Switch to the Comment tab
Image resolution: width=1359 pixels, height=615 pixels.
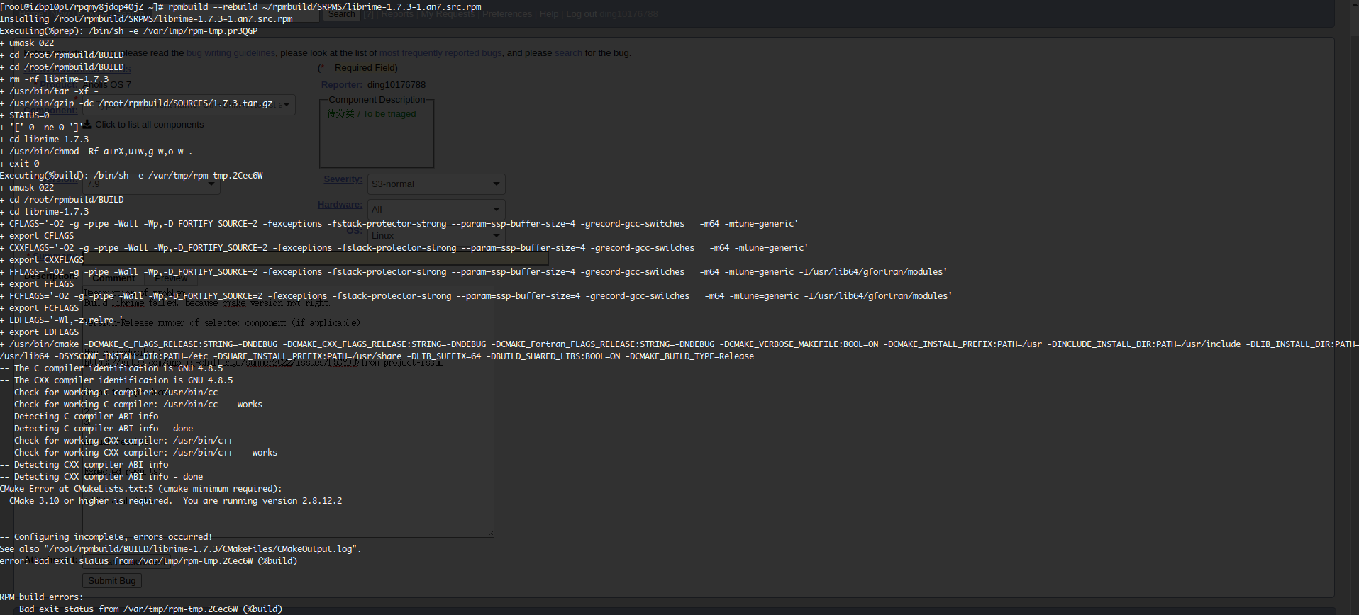(x=113, y=278)
